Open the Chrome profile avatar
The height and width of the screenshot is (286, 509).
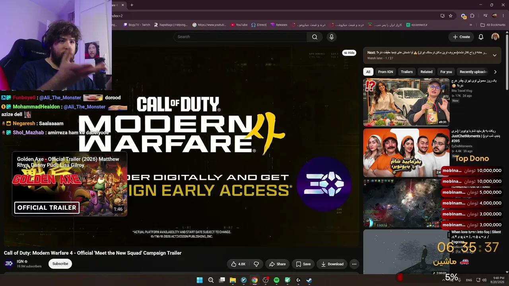(x=495, y=16)
